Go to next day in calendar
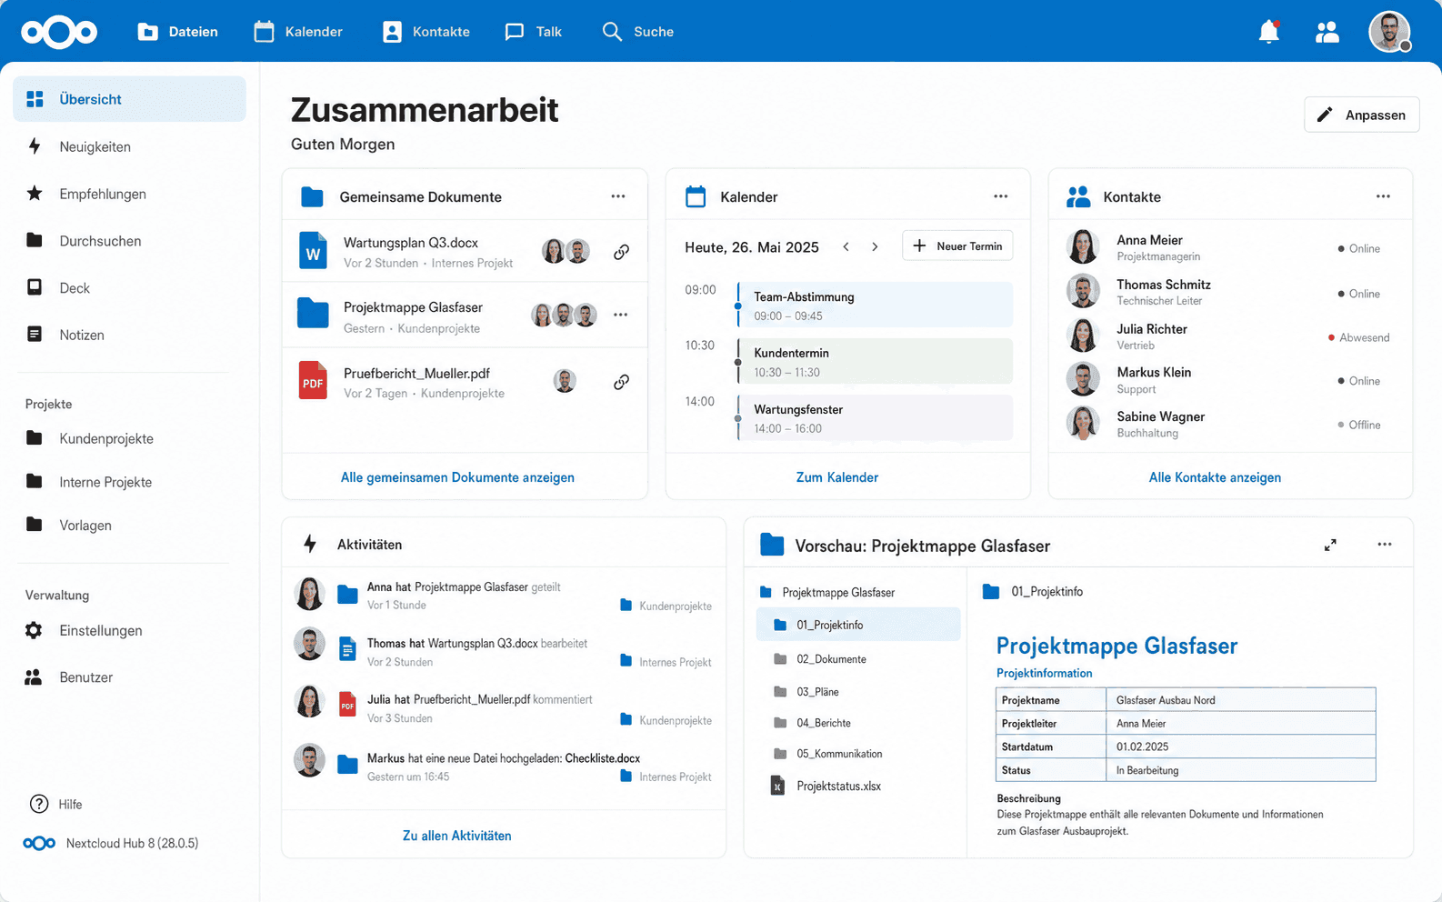 [x=875, y=247]
